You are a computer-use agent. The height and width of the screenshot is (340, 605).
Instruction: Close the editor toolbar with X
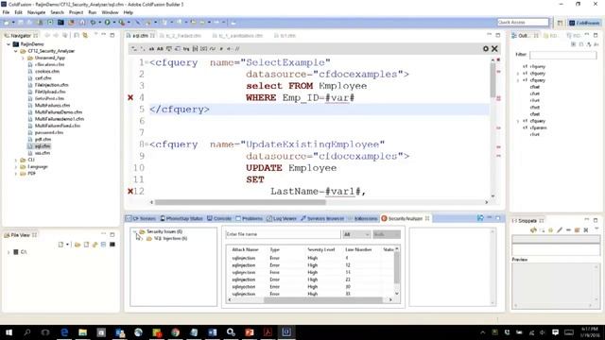point(494,48)
